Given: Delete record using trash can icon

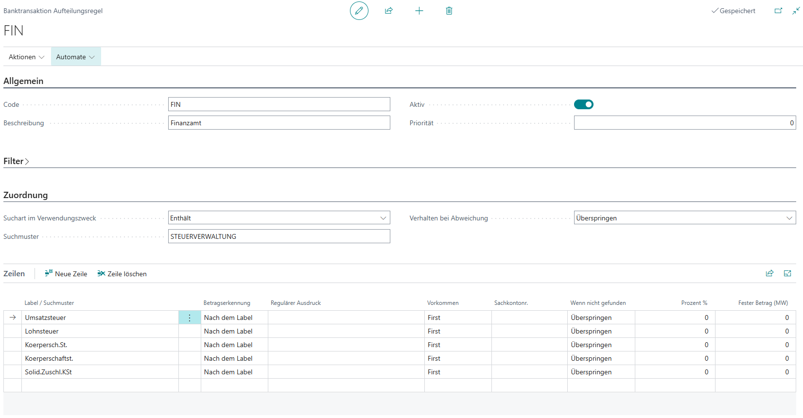Looking at the screenshot, I should (449, 11).
